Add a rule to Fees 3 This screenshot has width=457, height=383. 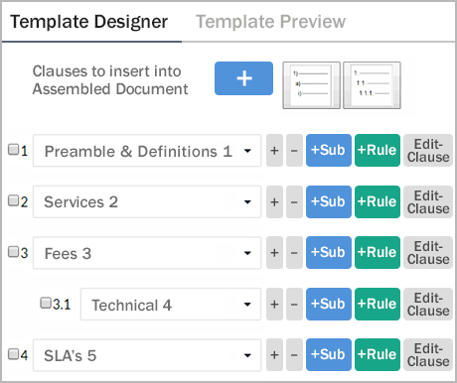tap(378, 252)
